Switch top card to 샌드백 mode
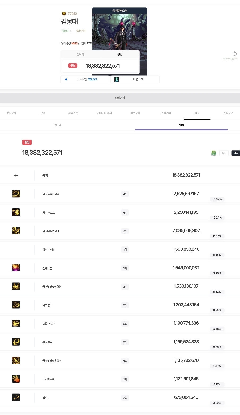This screenshot has width=240, height=415. pos(80,54)
